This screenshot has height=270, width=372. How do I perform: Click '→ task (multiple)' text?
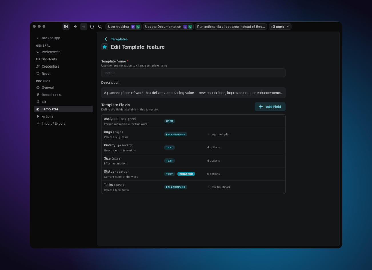(219, 187)
